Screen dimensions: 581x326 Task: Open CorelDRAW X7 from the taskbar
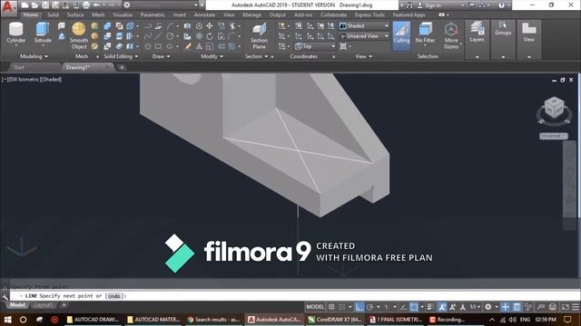[335, 320]
